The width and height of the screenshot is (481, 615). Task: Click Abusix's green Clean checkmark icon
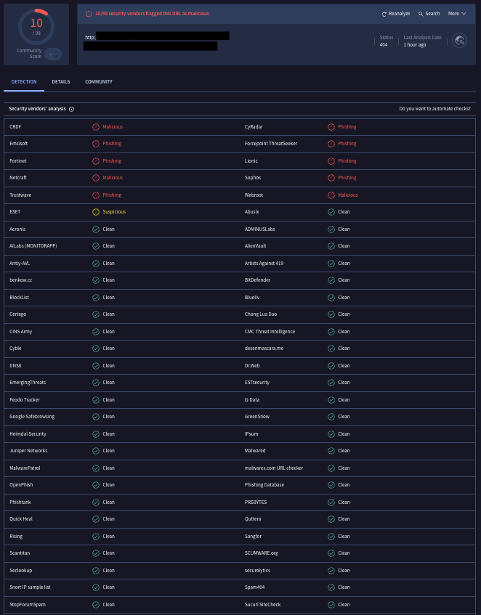point(331,212)
